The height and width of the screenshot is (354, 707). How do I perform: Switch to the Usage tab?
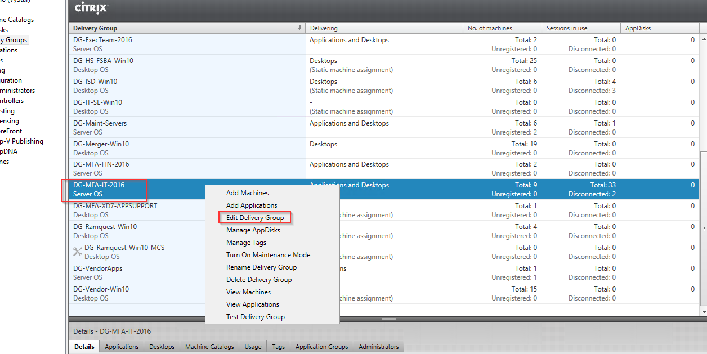click(x=253, y=347)
